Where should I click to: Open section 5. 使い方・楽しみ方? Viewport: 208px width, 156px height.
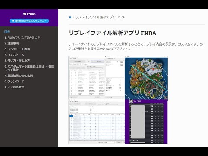(17, 61)
